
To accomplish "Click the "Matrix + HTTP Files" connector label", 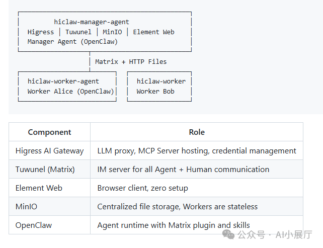I will [131, 62].
